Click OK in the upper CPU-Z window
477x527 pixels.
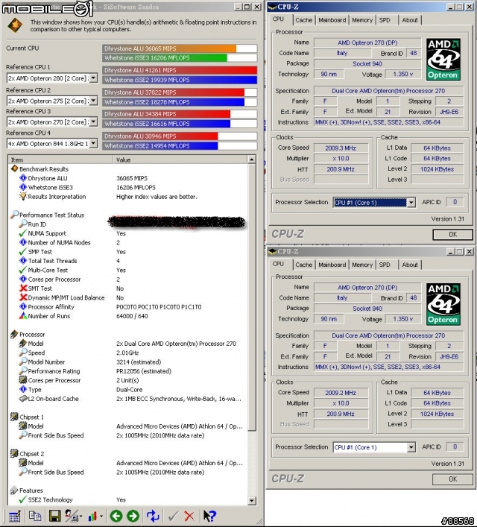click(x=453, y=235)
